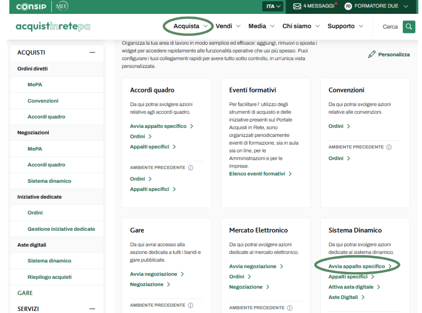Select Gestione iniziative dedicate in sidebar
Viewport: 422px width, 313px height.
[61, 229]
